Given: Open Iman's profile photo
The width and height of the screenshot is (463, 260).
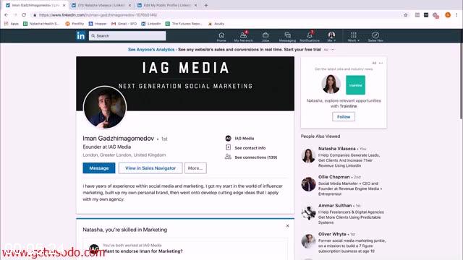Looking at the screenshot, I should click(105, 108).
